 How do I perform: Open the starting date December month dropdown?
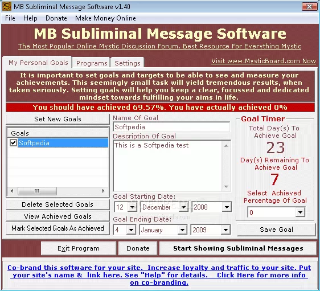(184, 207)
